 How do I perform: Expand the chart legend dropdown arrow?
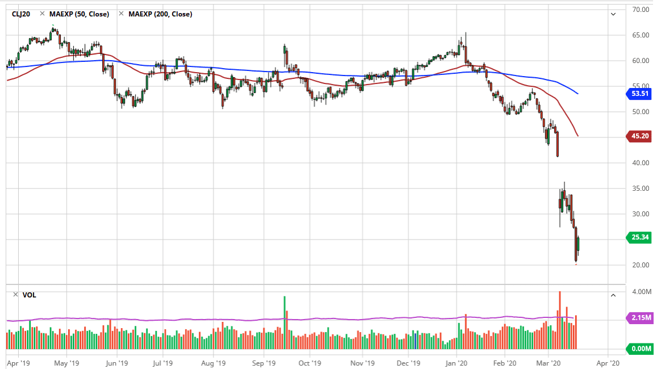click(x=613, y=14)
